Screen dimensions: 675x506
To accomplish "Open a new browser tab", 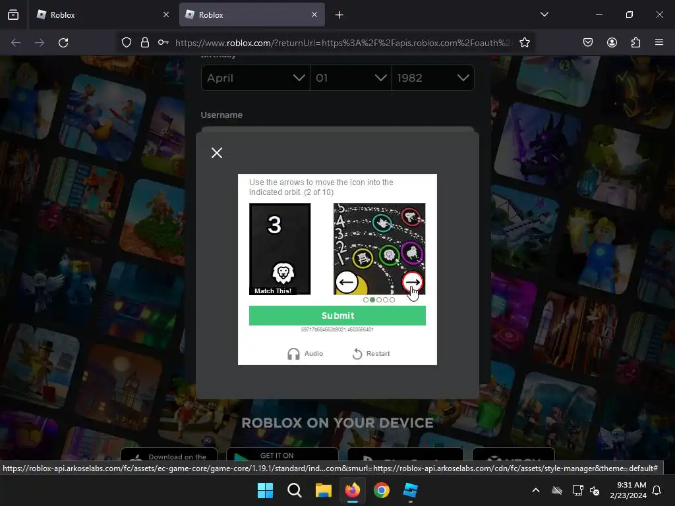I will (339, 15).
